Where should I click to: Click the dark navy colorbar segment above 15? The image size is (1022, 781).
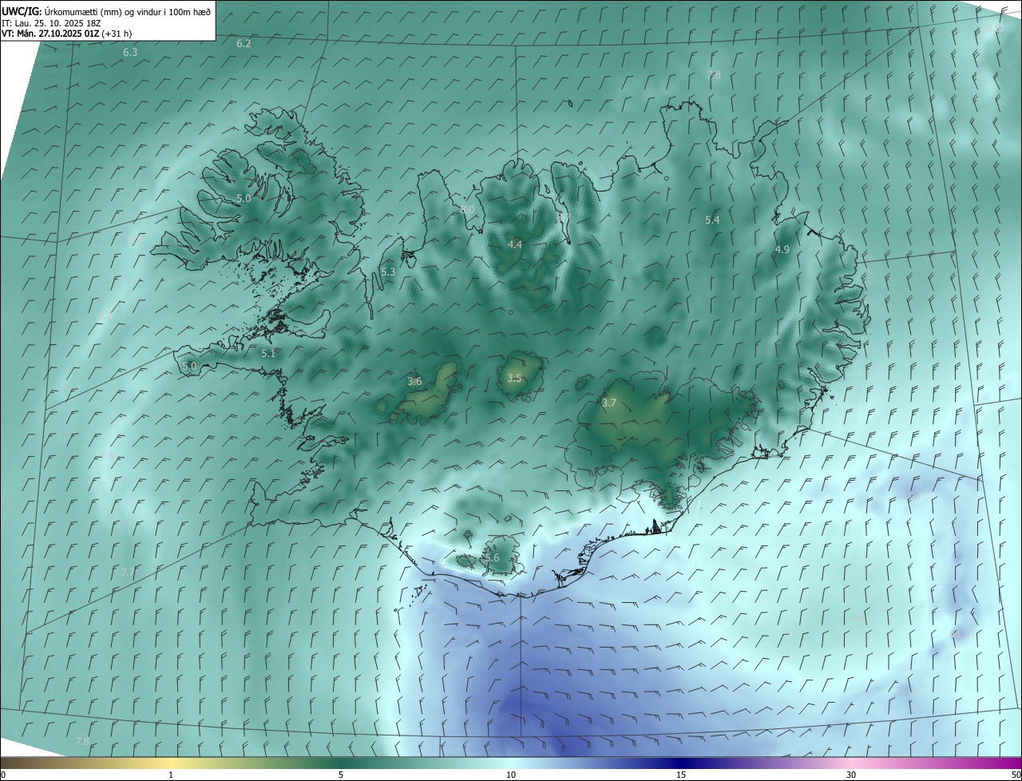pyautogui.click(x=681, y=763)
